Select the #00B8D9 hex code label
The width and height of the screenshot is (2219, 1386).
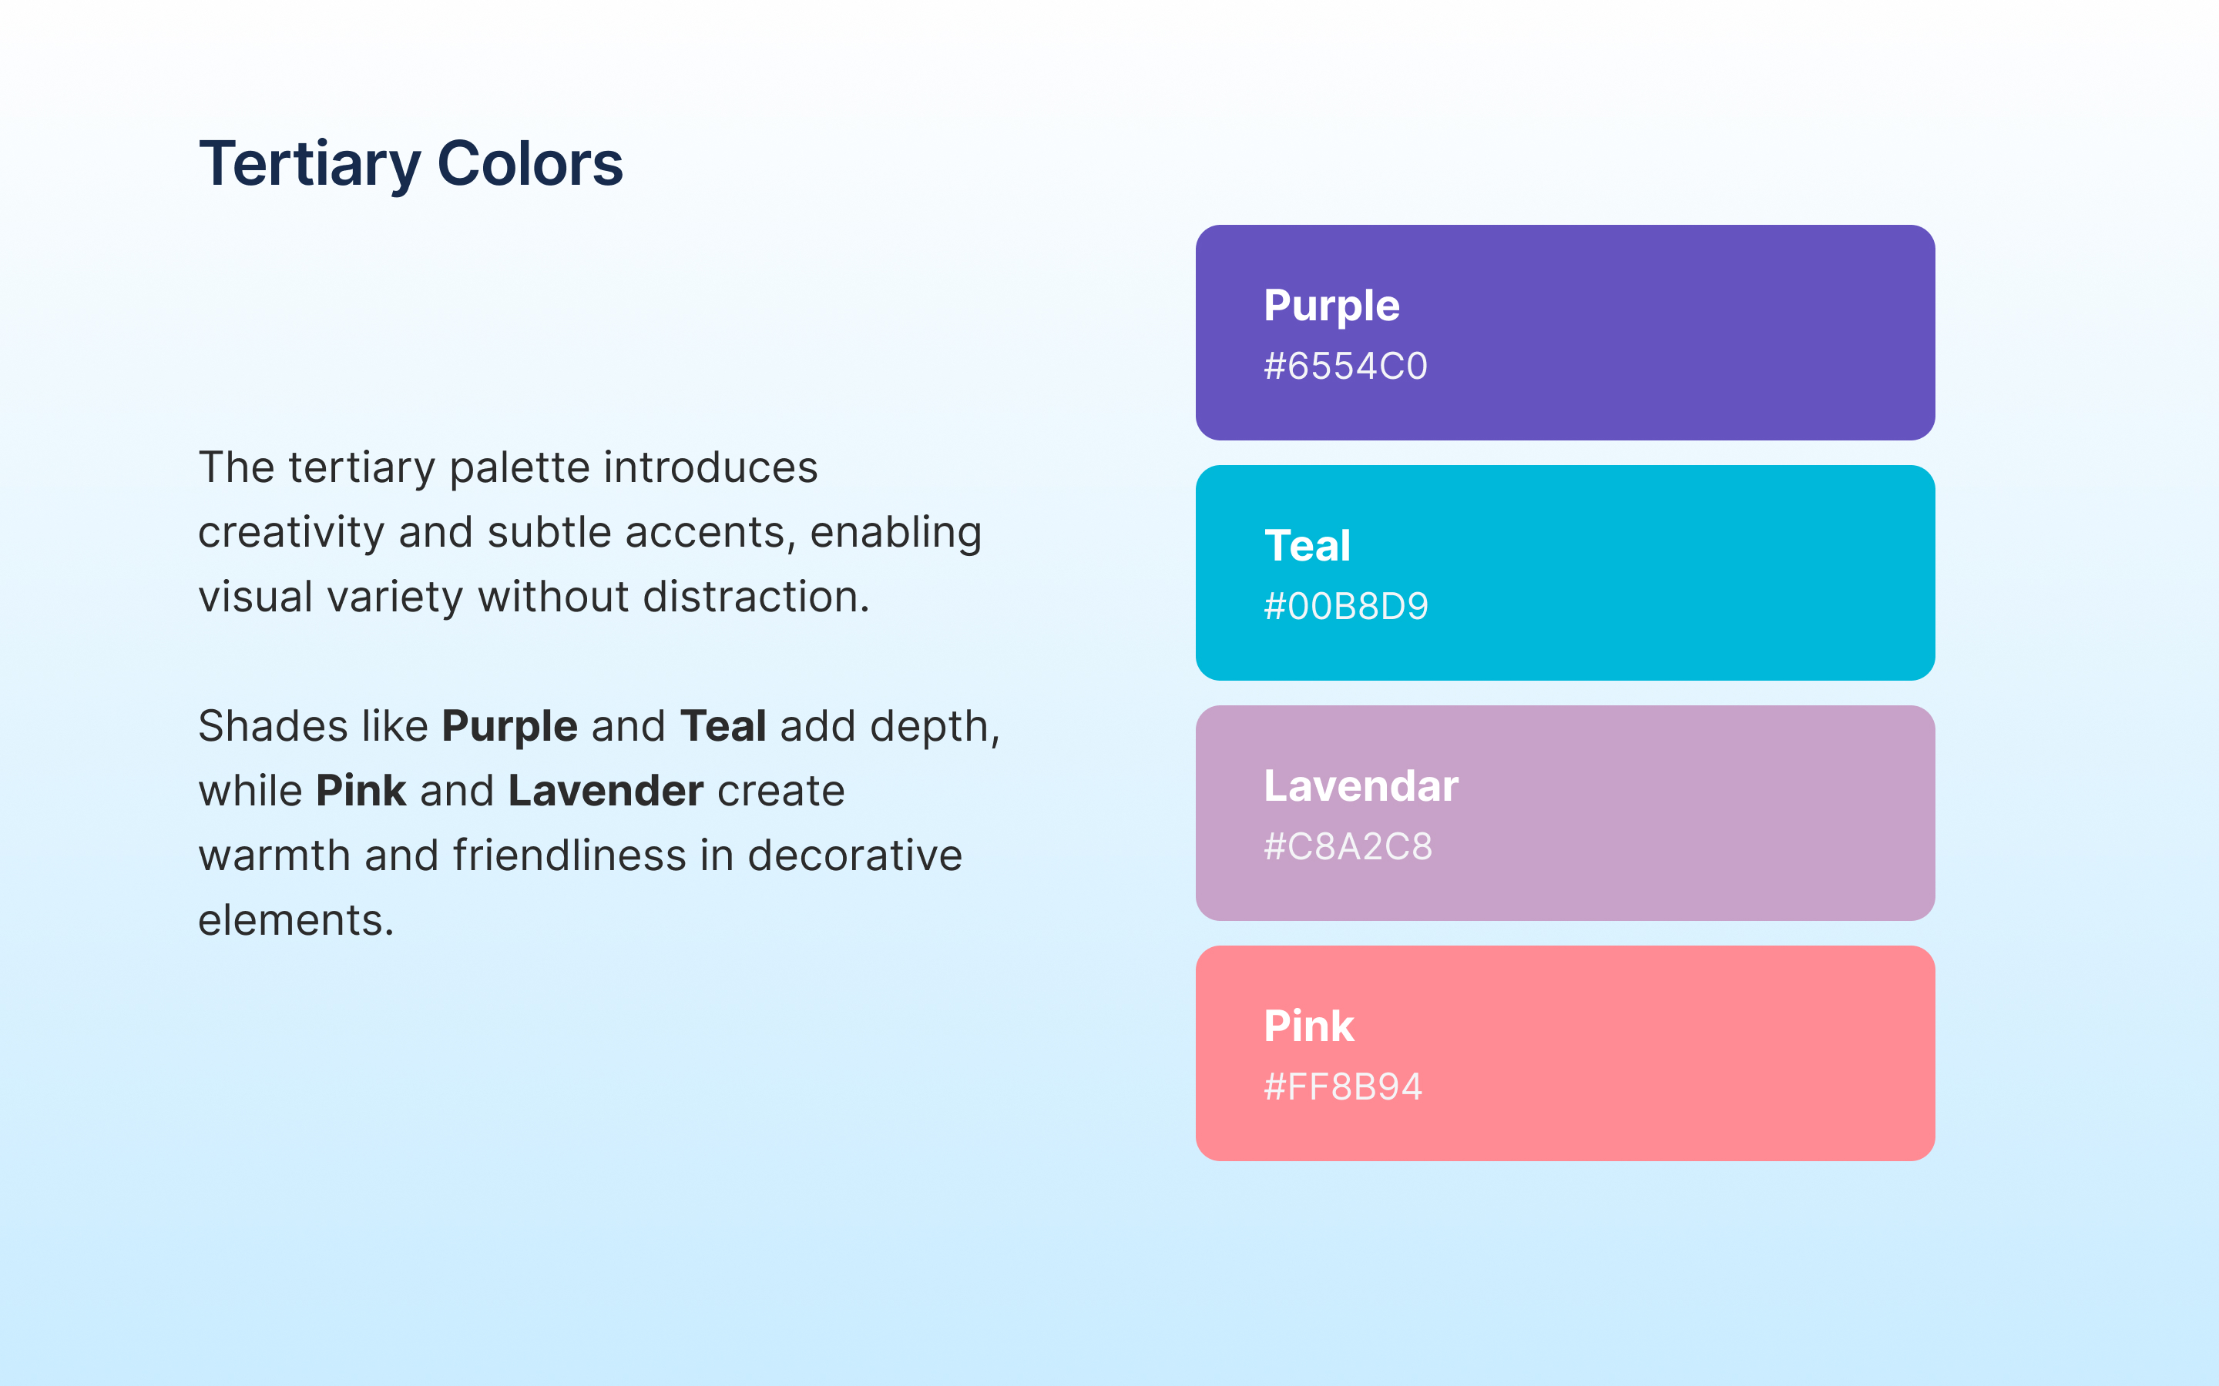click(1345, 606)
